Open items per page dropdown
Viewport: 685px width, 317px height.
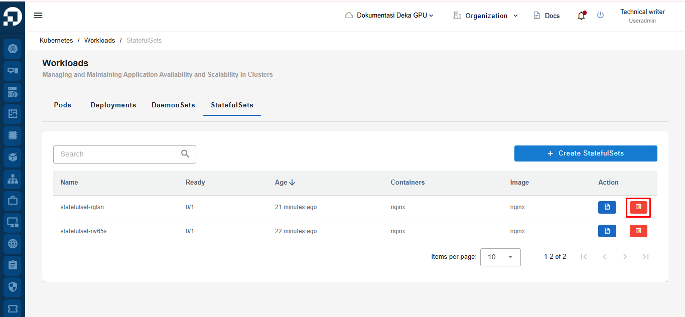point(500,257)
